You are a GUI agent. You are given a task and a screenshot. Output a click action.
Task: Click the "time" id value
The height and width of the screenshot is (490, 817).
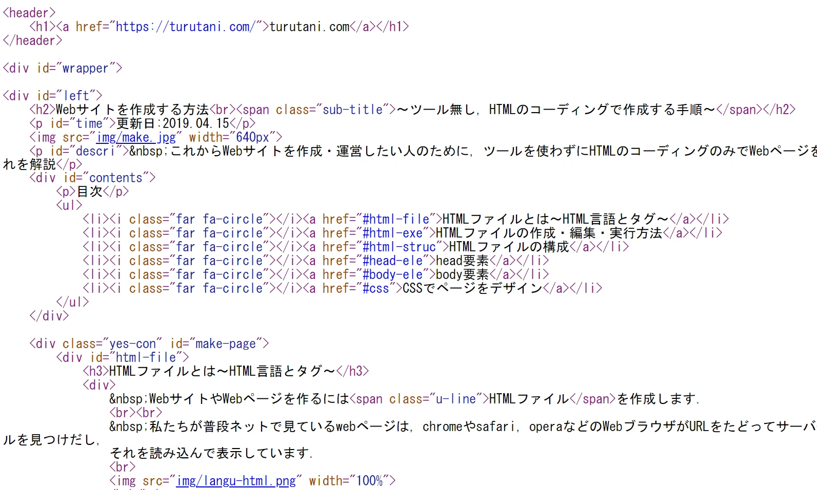[89, 123]
